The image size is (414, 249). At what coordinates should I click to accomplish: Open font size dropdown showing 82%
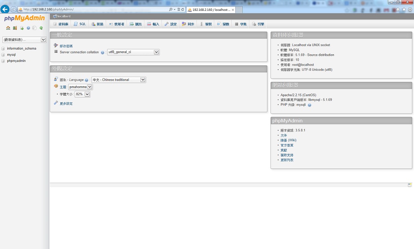pos(83,94)
